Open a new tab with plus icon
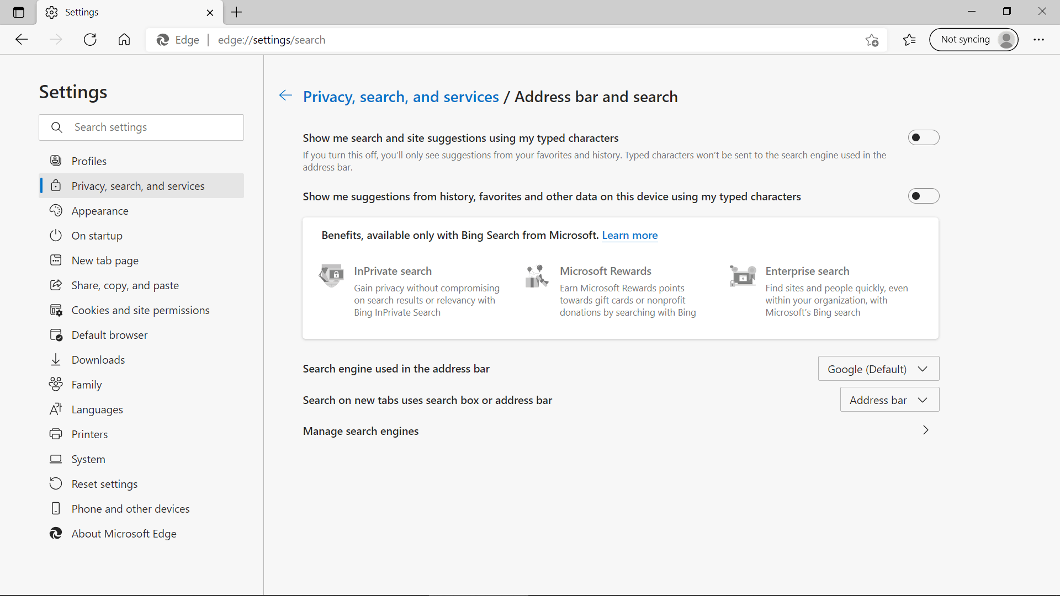The image size is (1060, 596). point(236,12)
